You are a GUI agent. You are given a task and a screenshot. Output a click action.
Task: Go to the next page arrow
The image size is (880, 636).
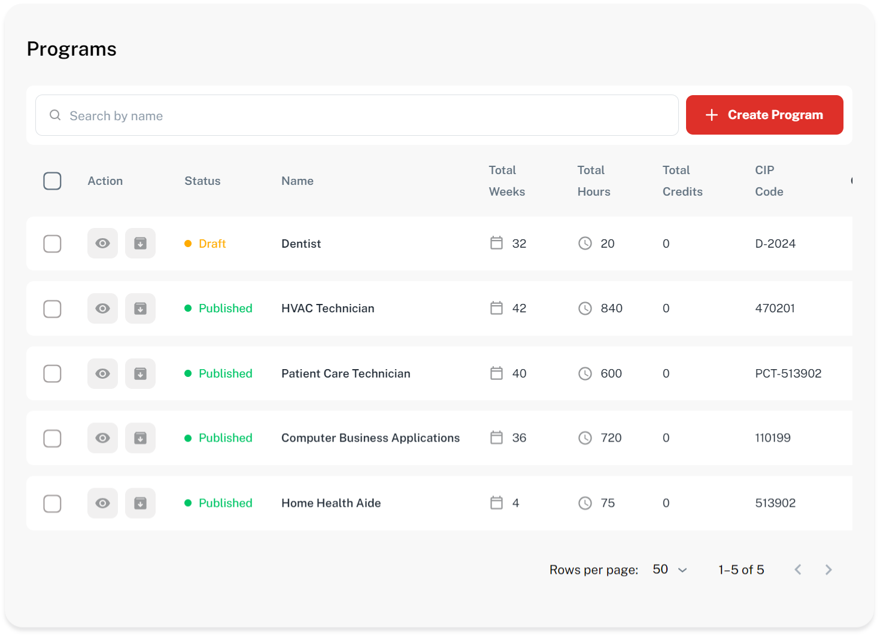point(829,570)
